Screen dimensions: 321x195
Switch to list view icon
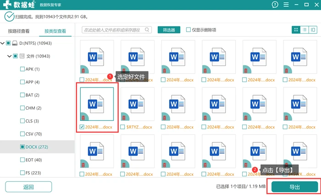[x=304, y=30]
